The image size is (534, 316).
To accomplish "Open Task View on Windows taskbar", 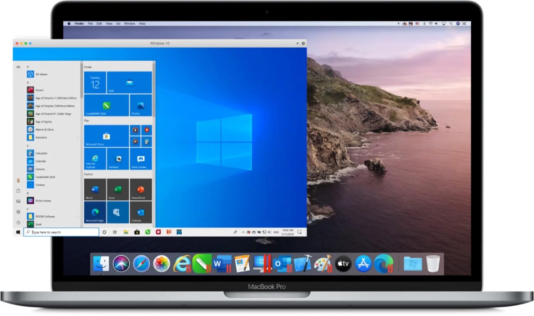I will tap(115, 232).
